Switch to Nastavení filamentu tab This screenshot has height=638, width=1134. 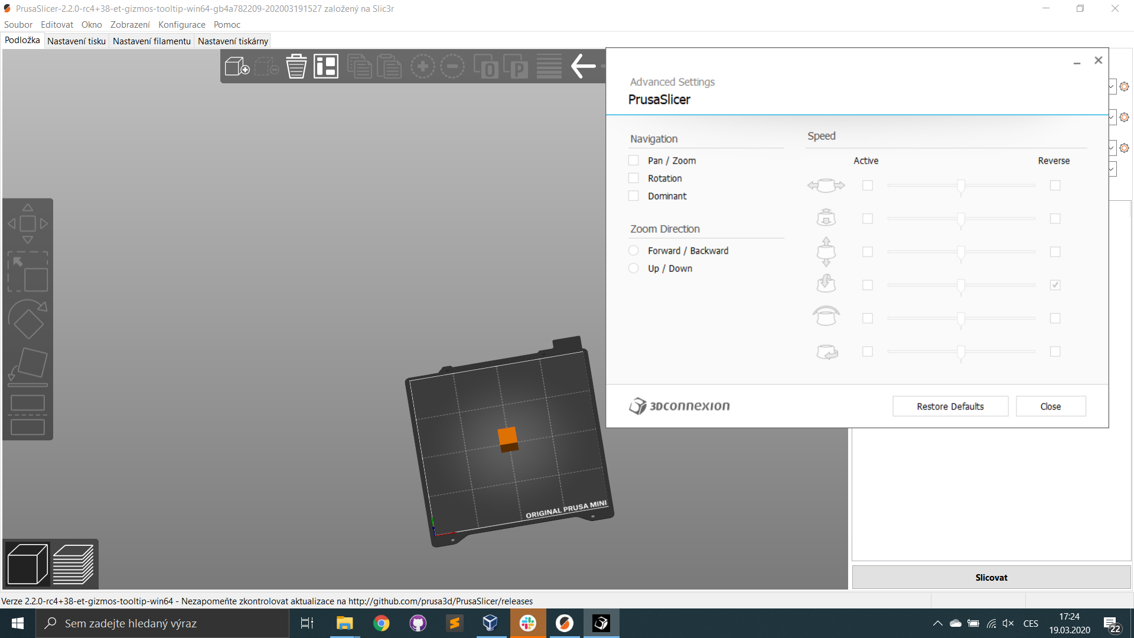point(151,41)
